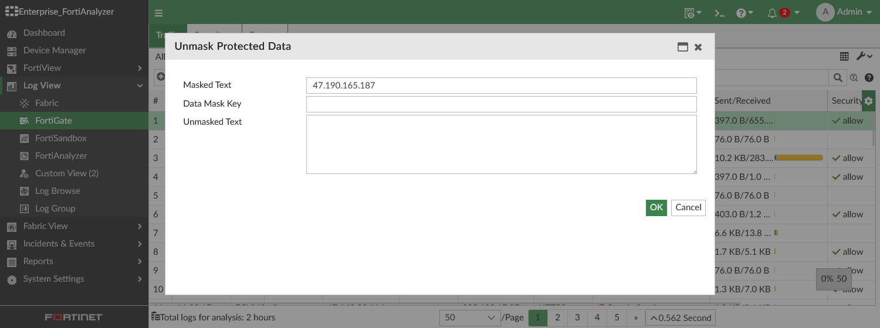Close the Unmask Protected Data dialog

point(698,47)
